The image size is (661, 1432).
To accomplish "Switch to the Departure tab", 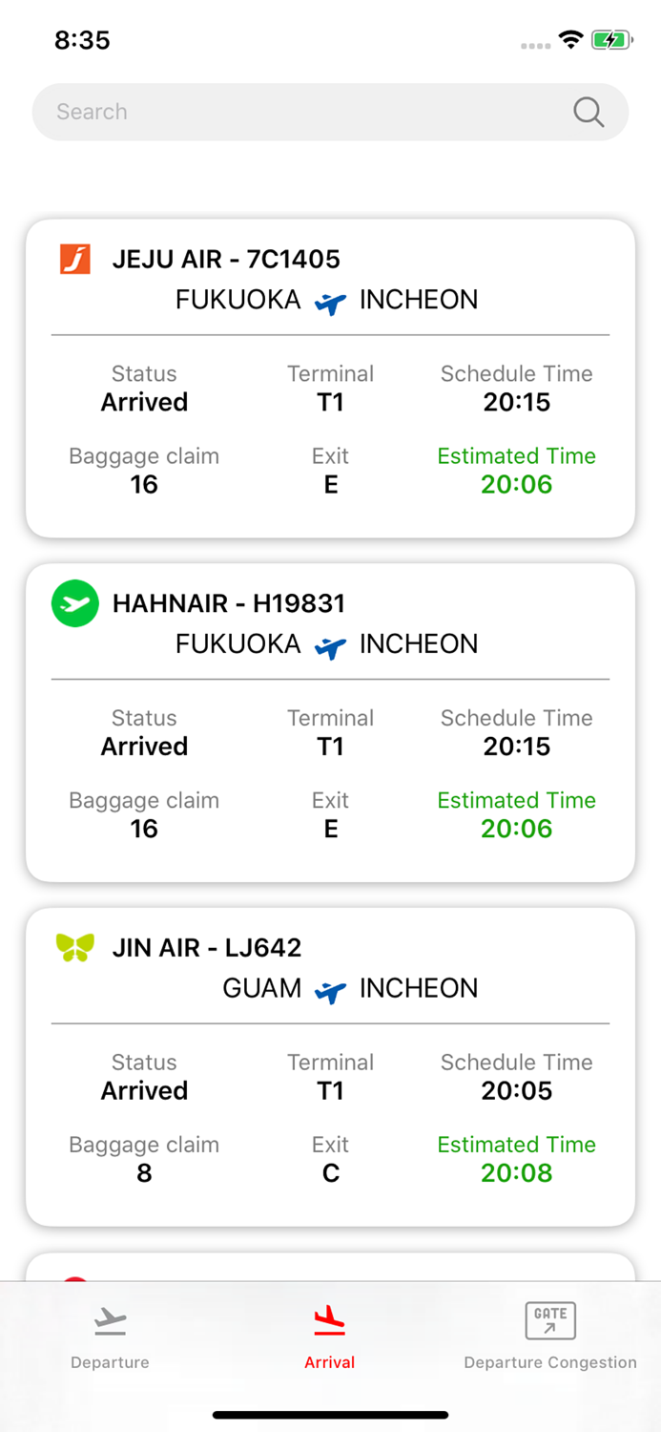I will point(109,1337).
